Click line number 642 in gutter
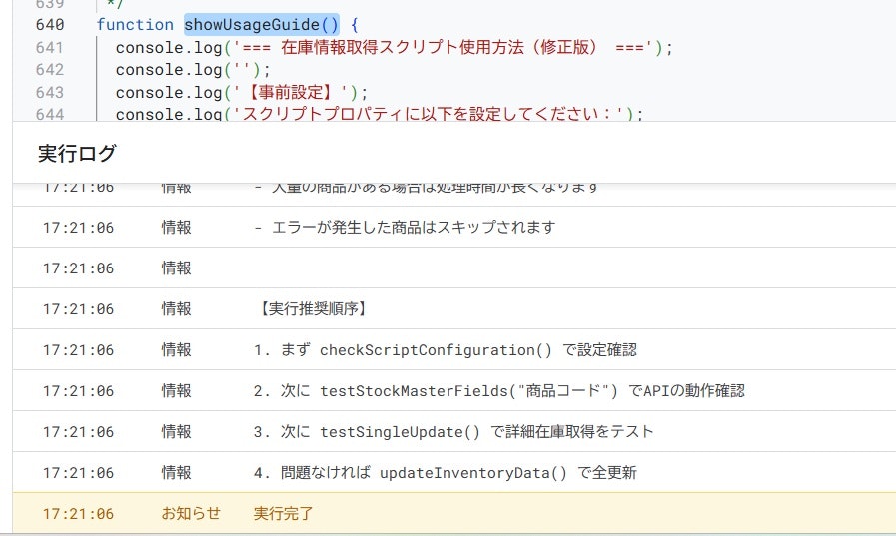The height and width of the screenshot is (536, 896). click(x=50, y=70)
